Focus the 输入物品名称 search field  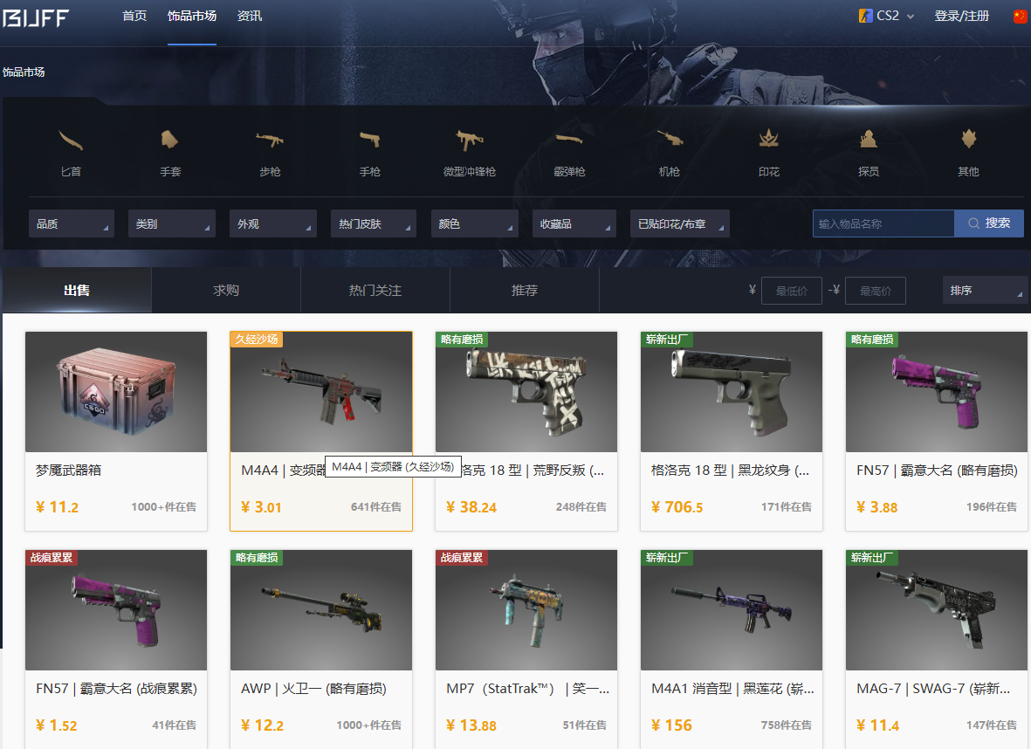tap(883, 223)
